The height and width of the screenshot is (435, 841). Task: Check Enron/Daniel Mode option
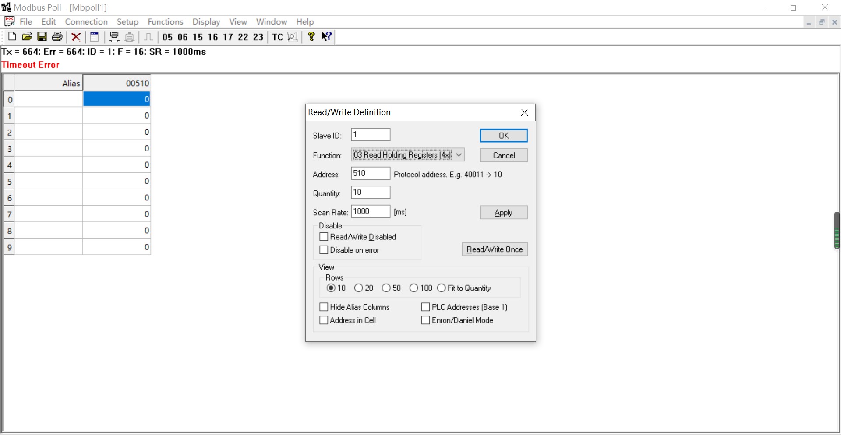(x=426, y=320)
